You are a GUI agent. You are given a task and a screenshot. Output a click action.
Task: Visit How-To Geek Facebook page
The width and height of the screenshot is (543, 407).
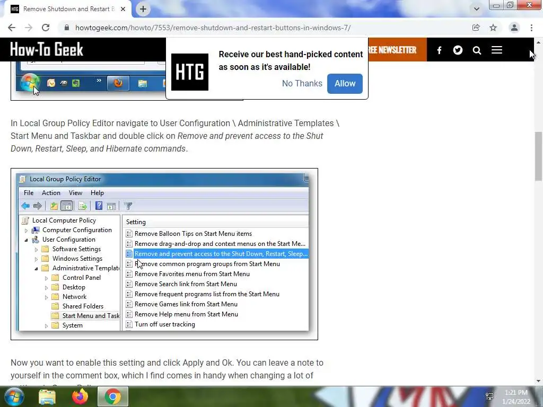(439, 50)
